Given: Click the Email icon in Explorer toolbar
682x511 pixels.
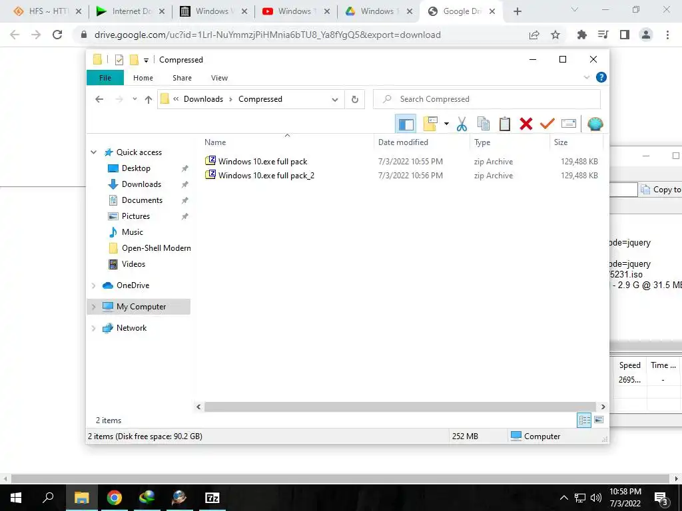Looking at the screenshot, I should point(569,124).
